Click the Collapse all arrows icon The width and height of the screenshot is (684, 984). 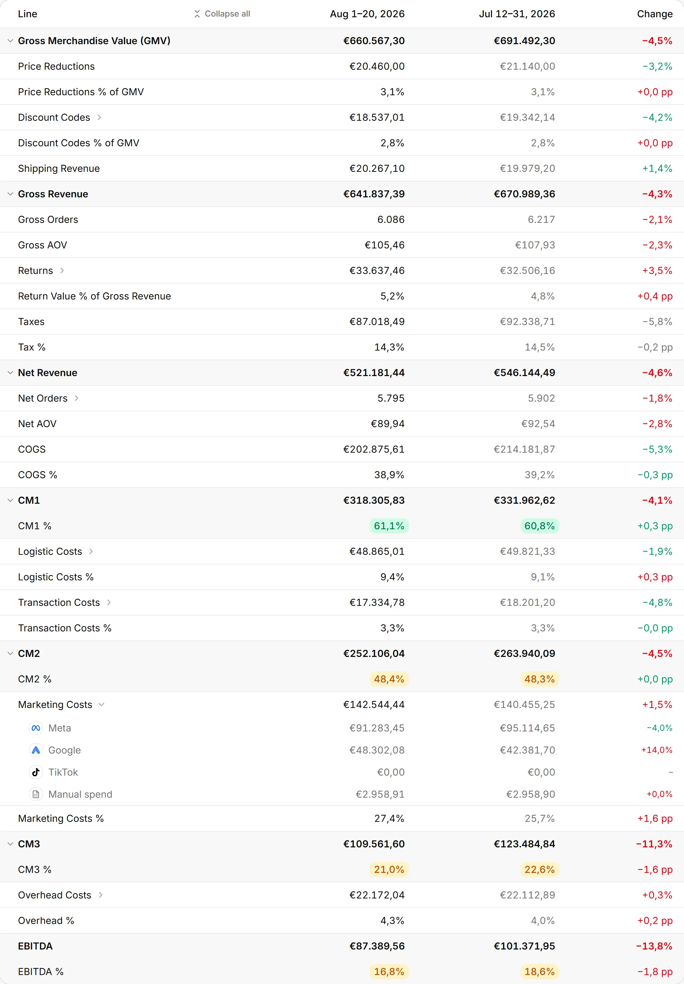click(x=197, y=14)
